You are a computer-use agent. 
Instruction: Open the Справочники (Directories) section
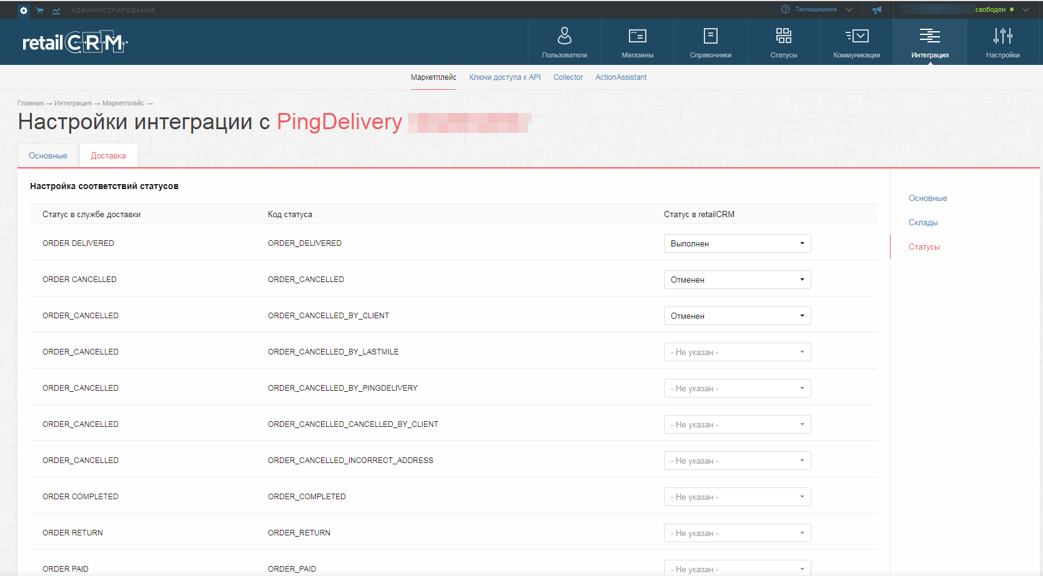point(710,42)
